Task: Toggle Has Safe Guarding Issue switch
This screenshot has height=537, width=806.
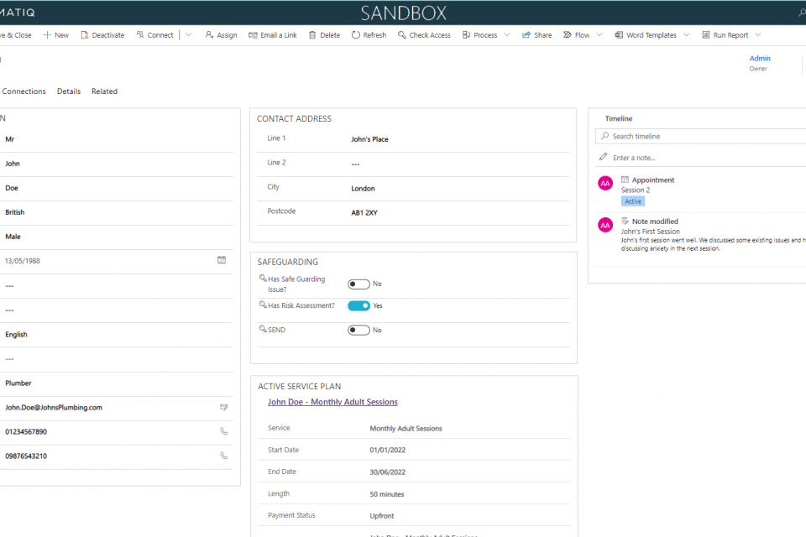Action: coord(359,284)
